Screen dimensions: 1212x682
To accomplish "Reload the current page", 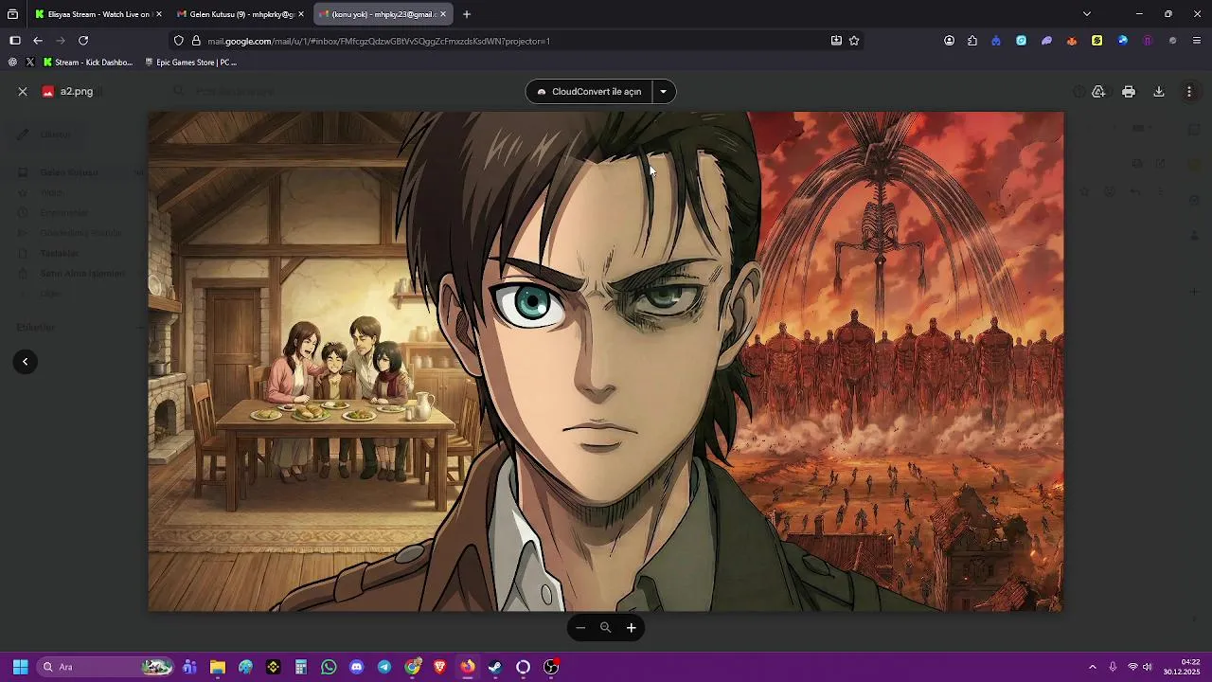I will [x=83, y=41].
